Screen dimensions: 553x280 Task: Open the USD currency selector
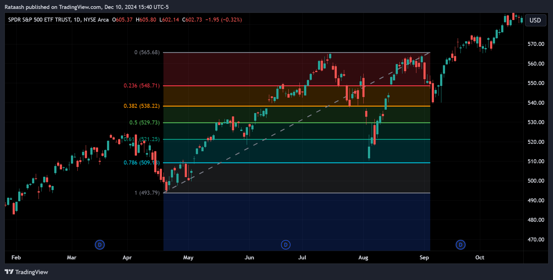point(535,20)
